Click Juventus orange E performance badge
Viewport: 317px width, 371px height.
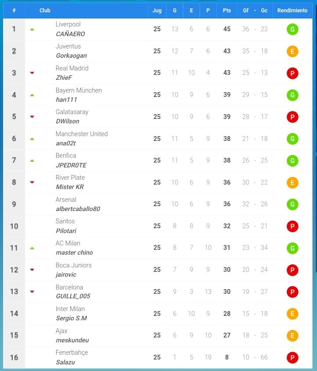[292, 52]
